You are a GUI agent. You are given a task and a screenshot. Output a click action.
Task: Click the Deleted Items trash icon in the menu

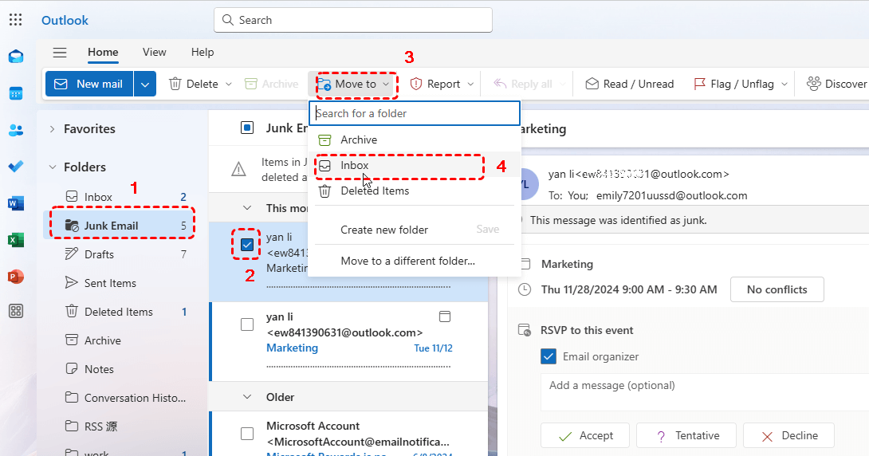click(324, 191)
